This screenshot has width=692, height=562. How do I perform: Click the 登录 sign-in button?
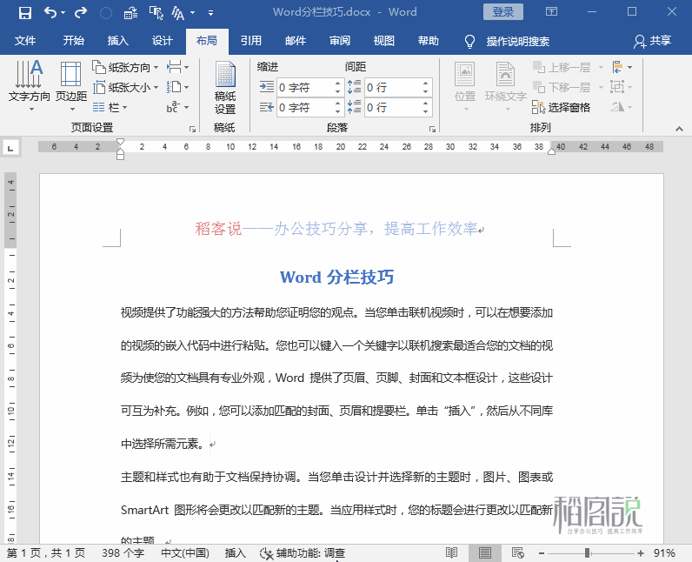[503, 11]
